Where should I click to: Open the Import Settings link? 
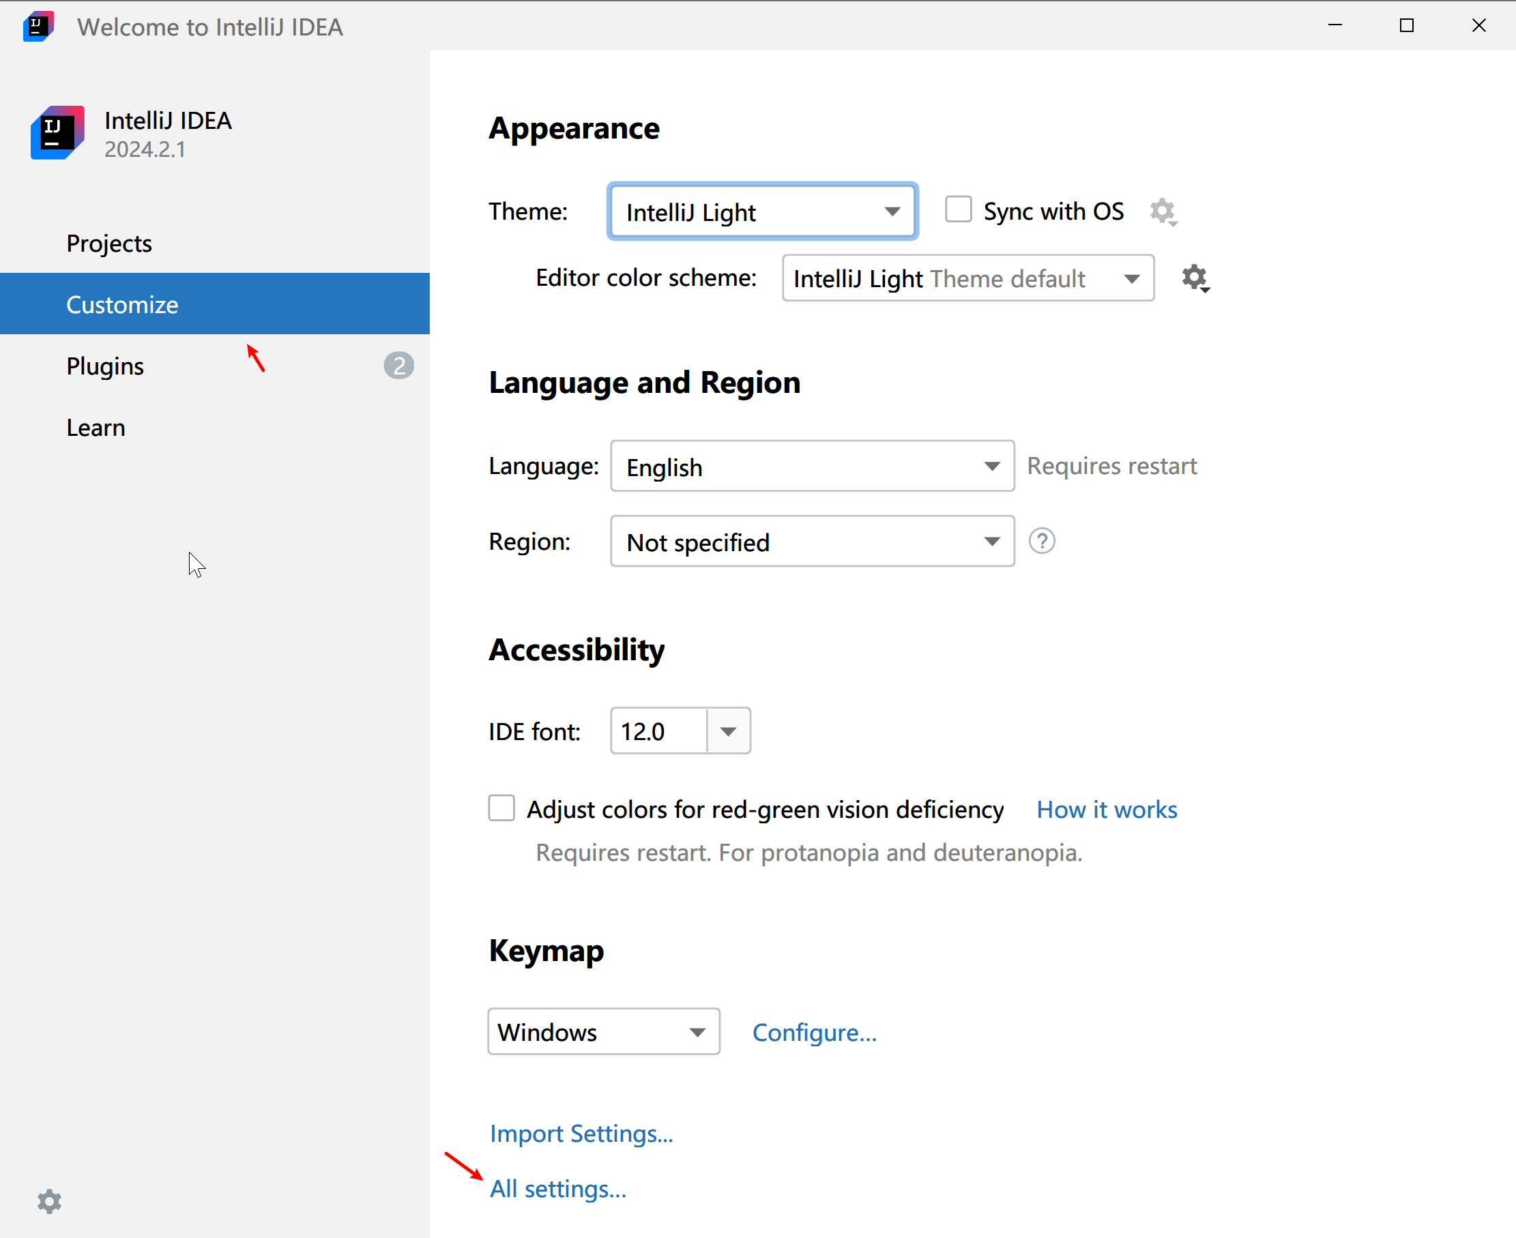click(581, 1134)
